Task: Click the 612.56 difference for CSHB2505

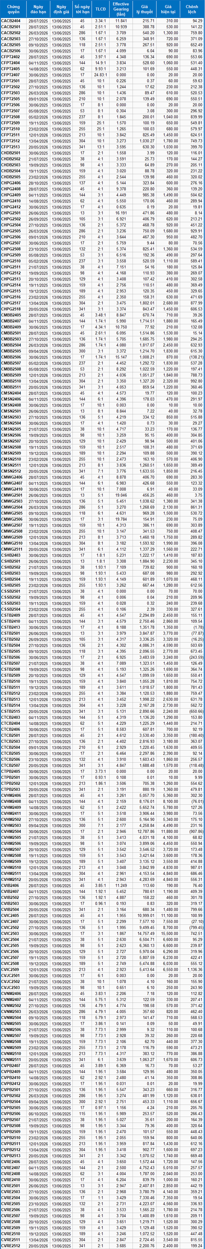Action: point(196,585)
